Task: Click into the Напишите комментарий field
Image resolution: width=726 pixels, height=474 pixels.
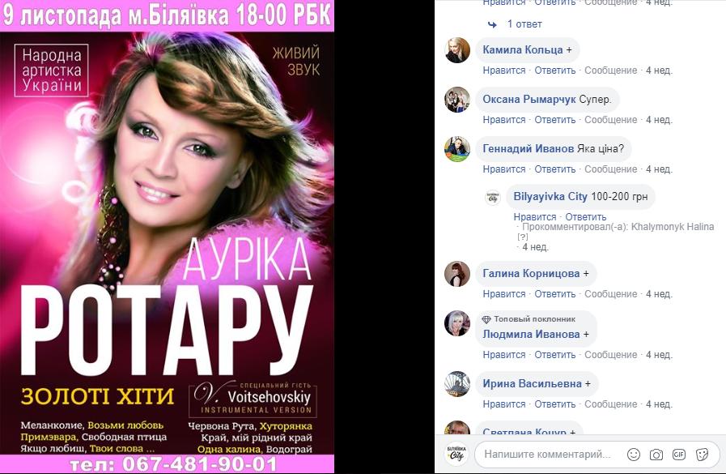Action: pyautogui.click(x=547, y=455)
